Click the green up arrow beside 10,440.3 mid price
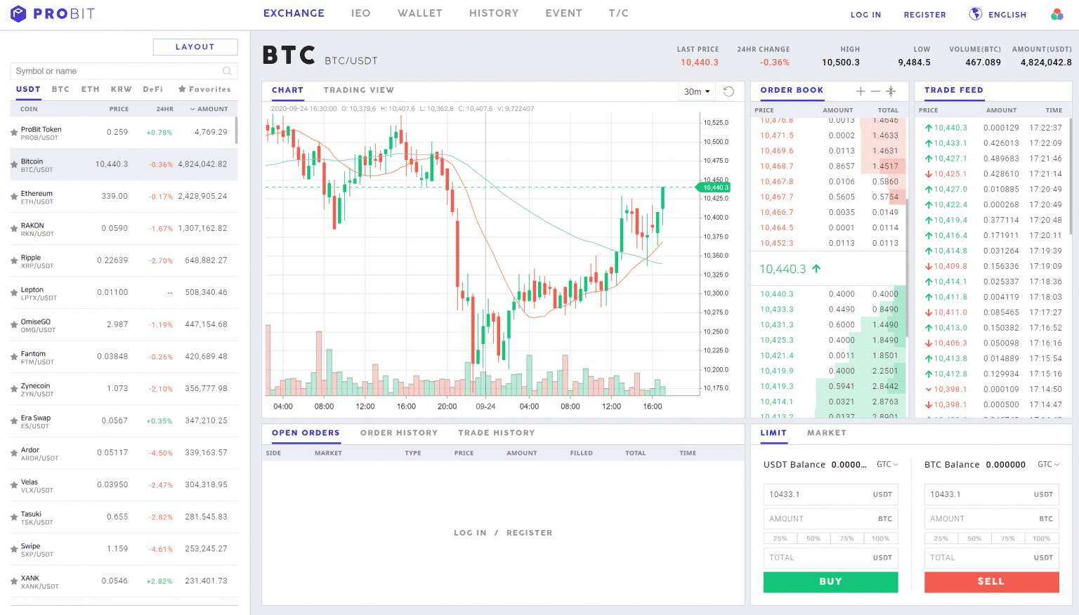 pos(816,269)
